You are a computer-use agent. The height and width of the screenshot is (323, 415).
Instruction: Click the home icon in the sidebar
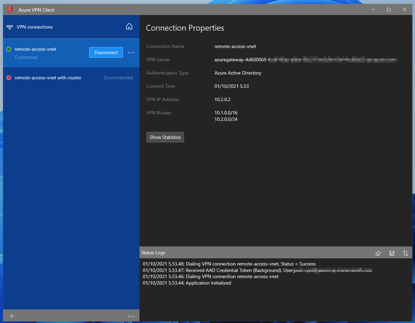(129, 27)
